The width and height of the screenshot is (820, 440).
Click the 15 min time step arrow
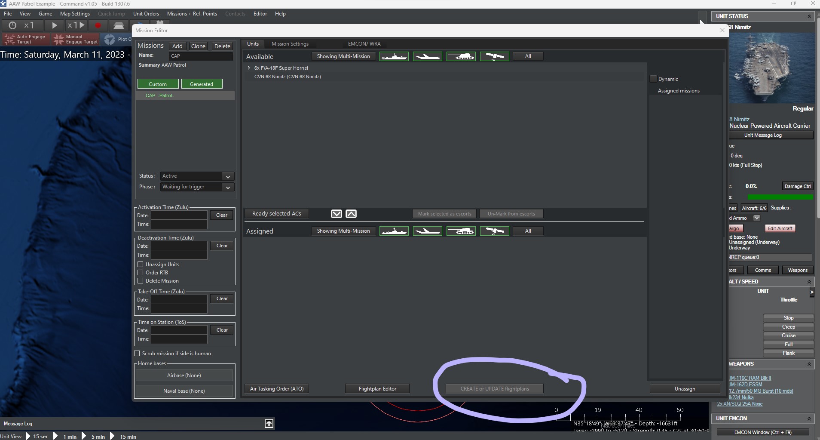coord(112,436)
